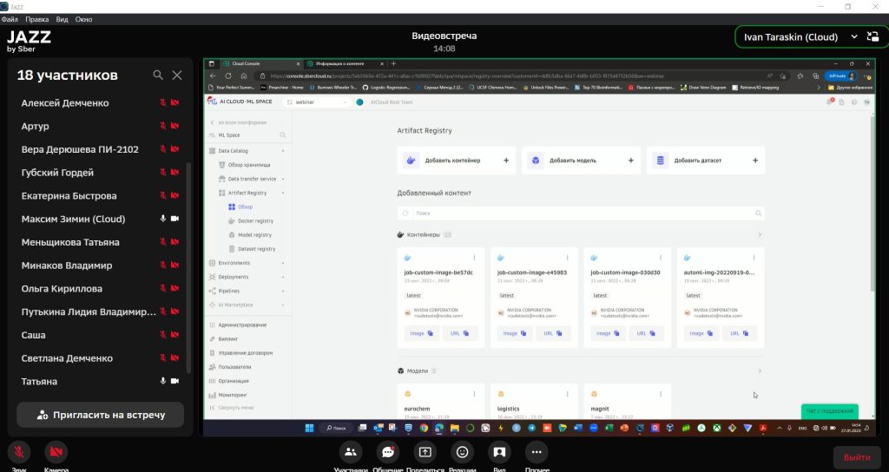Switch to the Информация о контенте browser tab
Viewport: 889px width, 472px height.
pyautogui.click(x=345, y=63)
